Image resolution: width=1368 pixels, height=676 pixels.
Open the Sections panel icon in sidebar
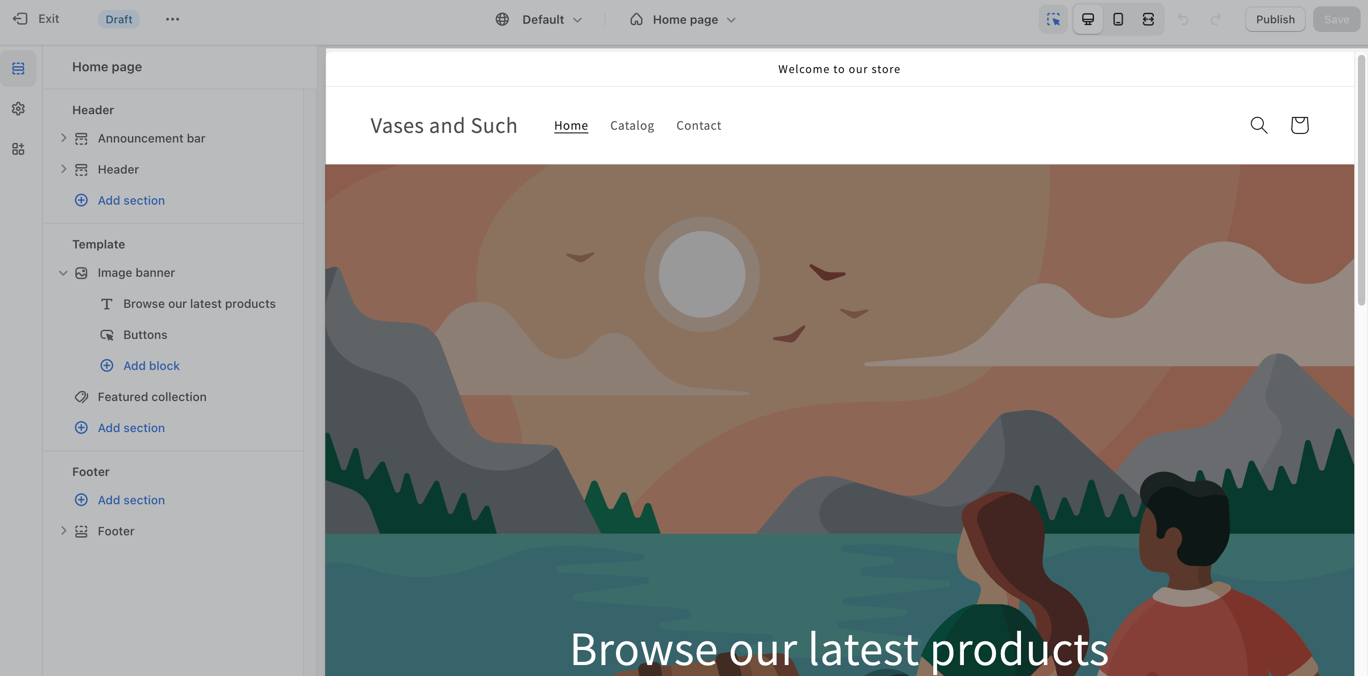click(18, 68)
